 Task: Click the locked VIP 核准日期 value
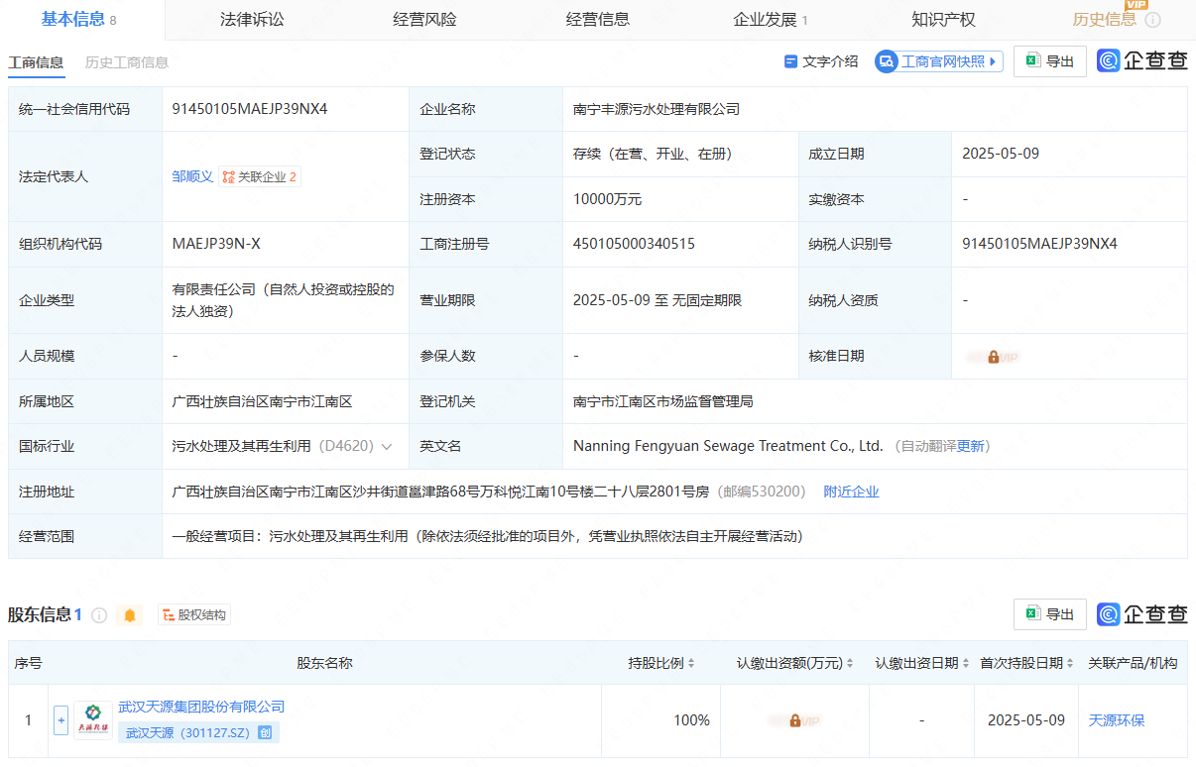pyautogui.click(x=993, y=357)
